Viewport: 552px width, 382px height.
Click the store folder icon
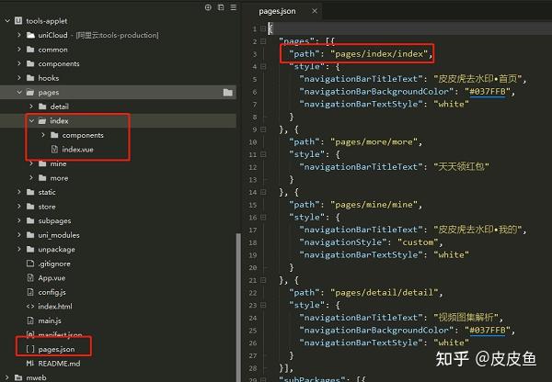tap(30, 207)
